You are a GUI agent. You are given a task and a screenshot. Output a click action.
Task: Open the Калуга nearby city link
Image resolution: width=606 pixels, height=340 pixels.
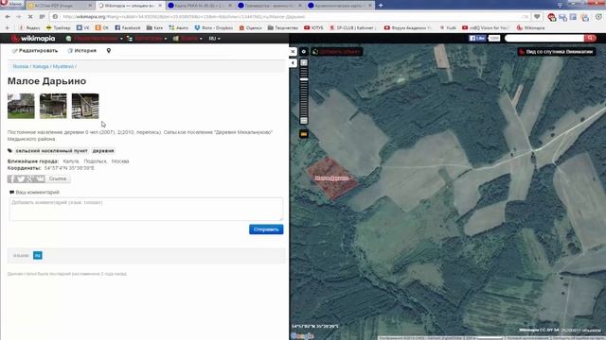71,161
